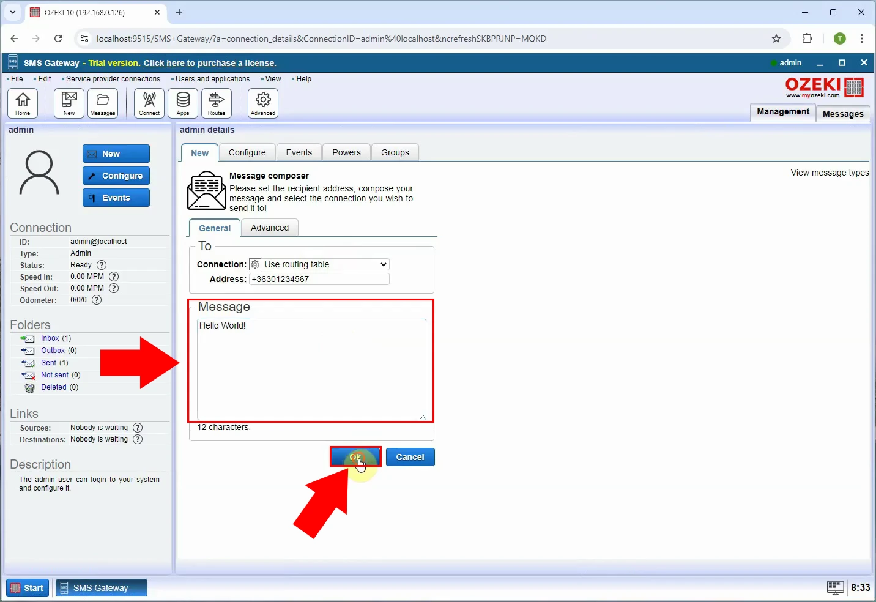The image size is (876, 602).
Task: Open the Deleted folder link
Action: point(54,387)
